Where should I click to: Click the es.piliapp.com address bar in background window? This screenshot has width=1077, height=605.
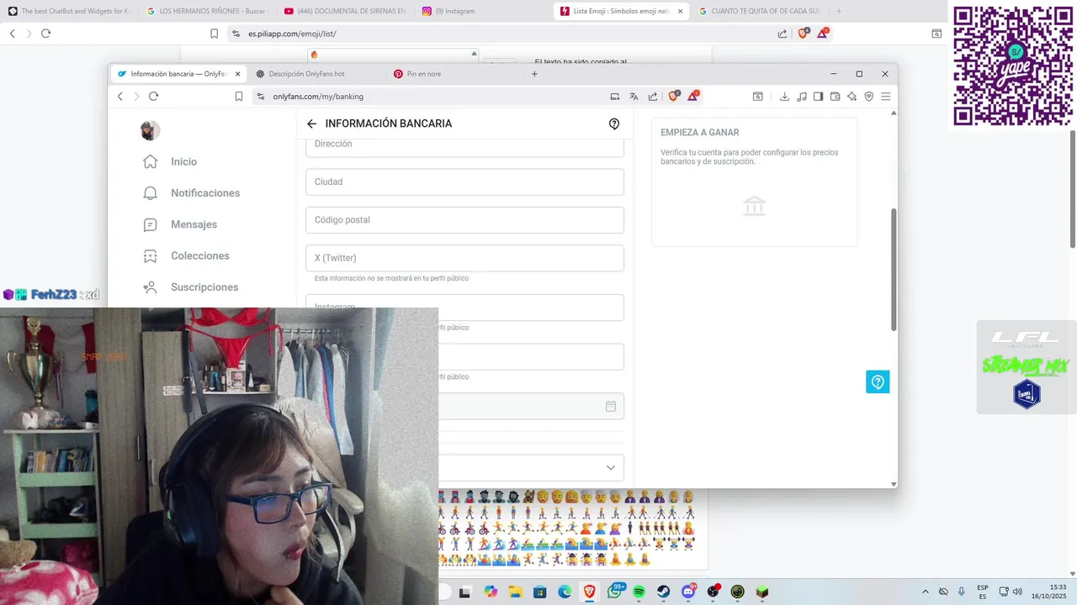coord(505,34)
